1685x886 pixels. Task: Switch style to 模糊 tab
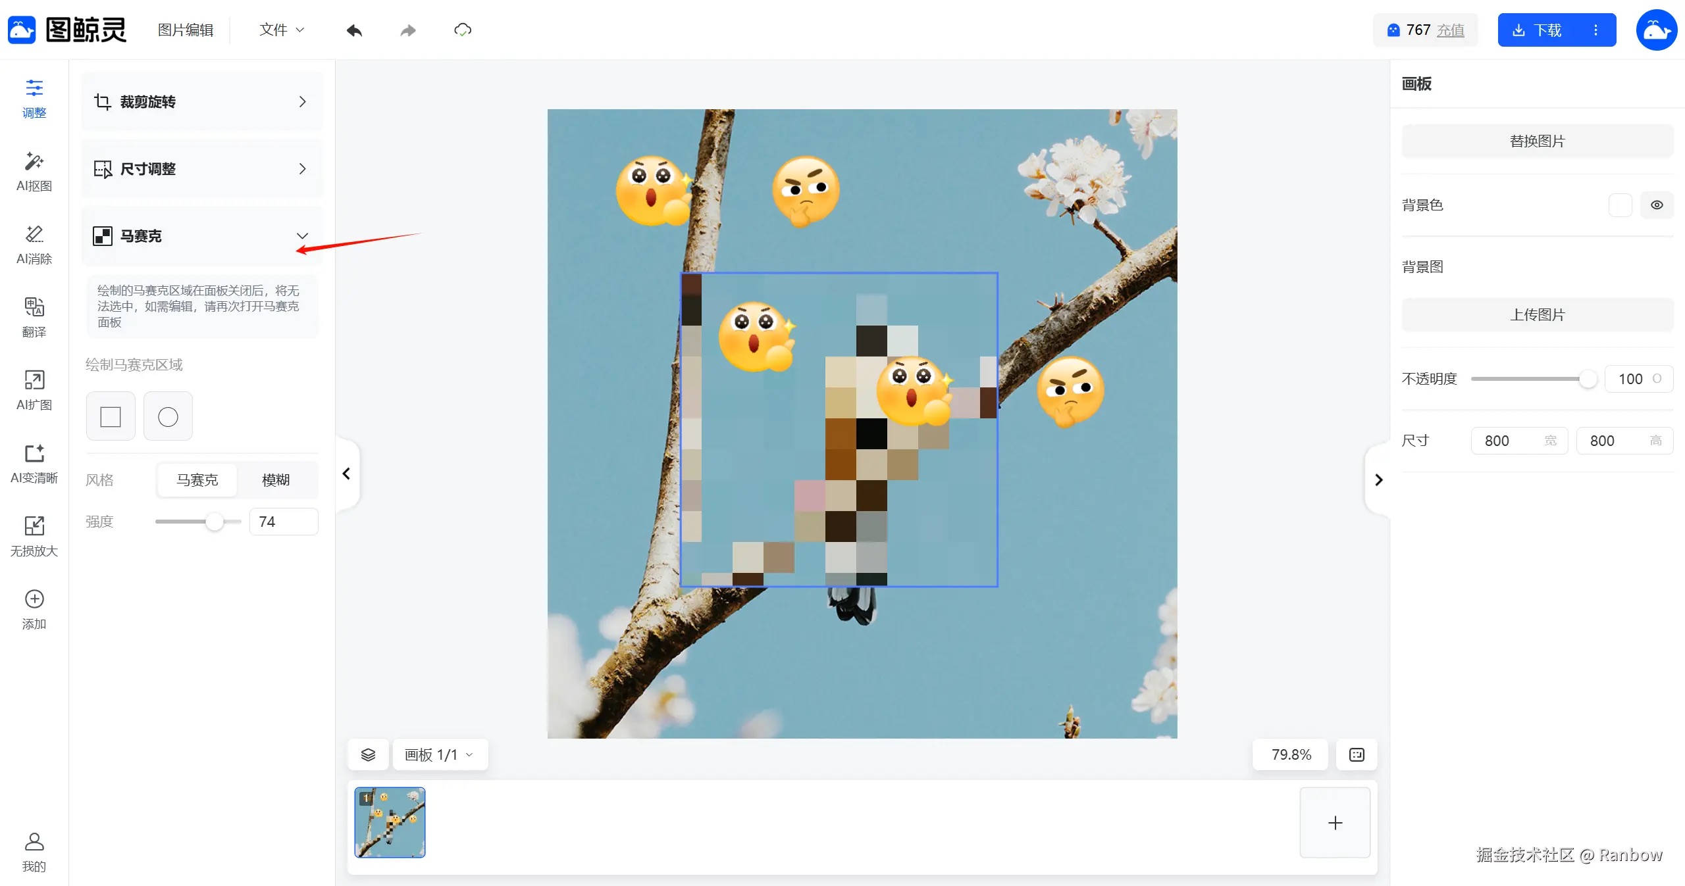[276, 480]
